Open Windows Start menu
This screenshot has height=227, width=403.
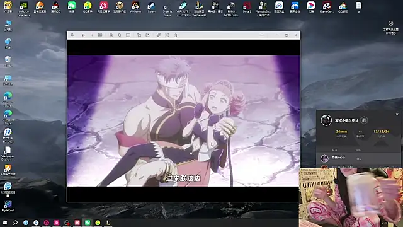pyautogui.click(x=5, y=223)
